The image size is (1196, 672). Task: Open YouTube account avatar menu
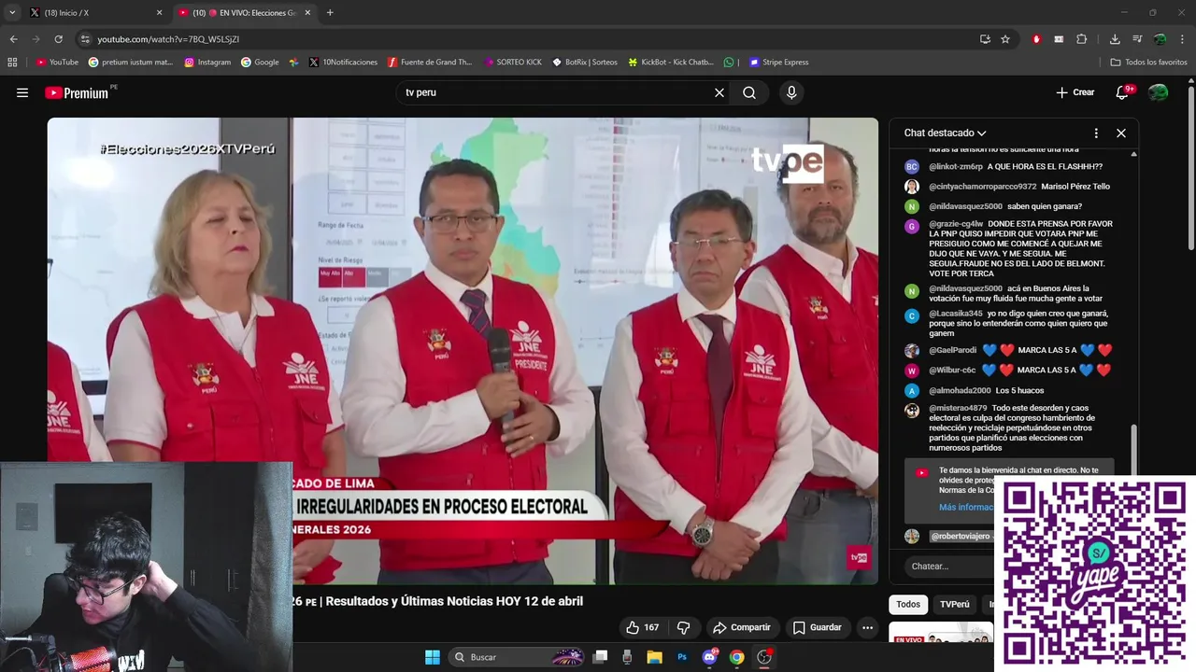coord(1158,92)
